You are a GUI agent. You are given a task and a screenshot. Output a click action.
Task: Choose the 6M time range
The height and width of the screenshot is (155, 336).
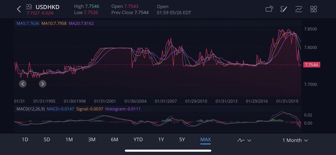point(114,140)
